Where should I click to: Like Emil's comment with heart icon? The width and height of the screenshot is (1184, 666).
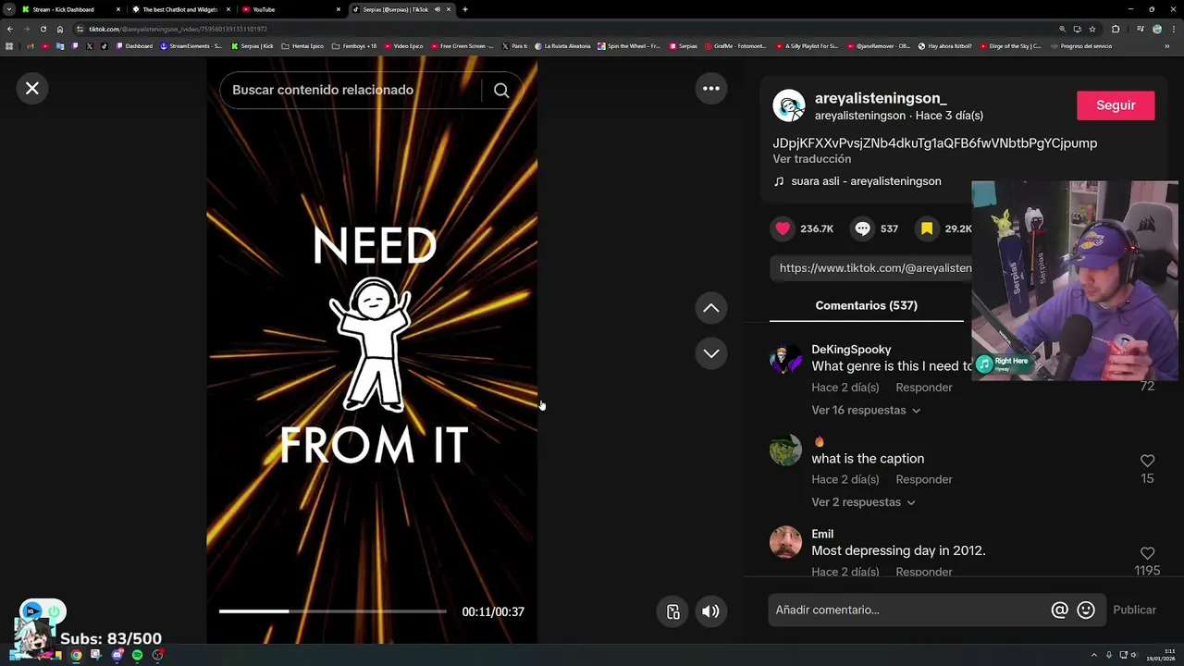point(1147,553)
